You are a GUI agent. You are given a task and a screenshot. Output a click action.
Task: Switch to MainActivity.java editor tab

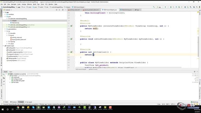[127, 10]
